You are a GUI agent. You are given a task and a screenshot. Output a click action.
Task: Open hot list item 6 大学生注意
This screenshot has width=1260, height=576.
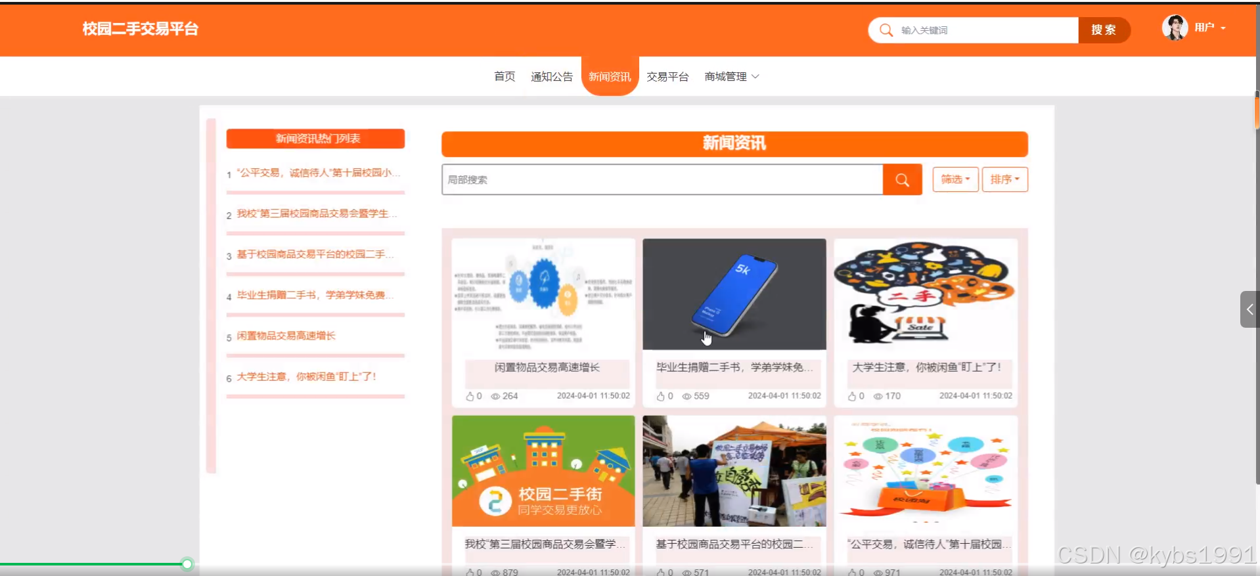(306, 376)
